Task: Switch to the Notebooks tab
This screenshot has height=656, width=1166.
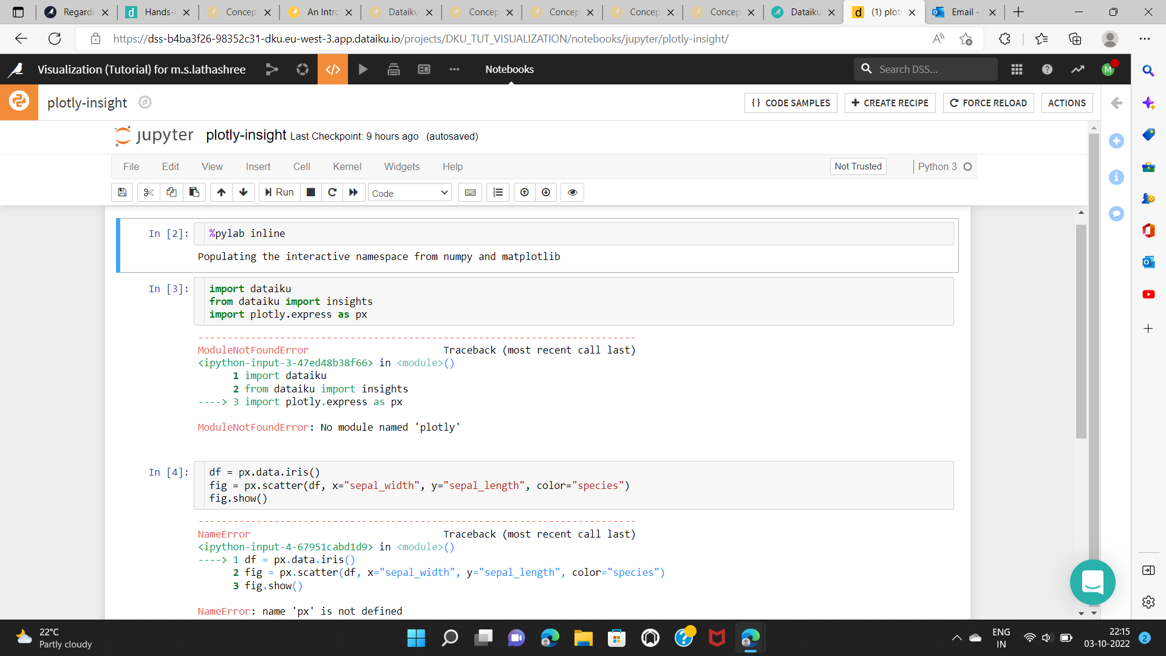Action: (x=509, y=69)
